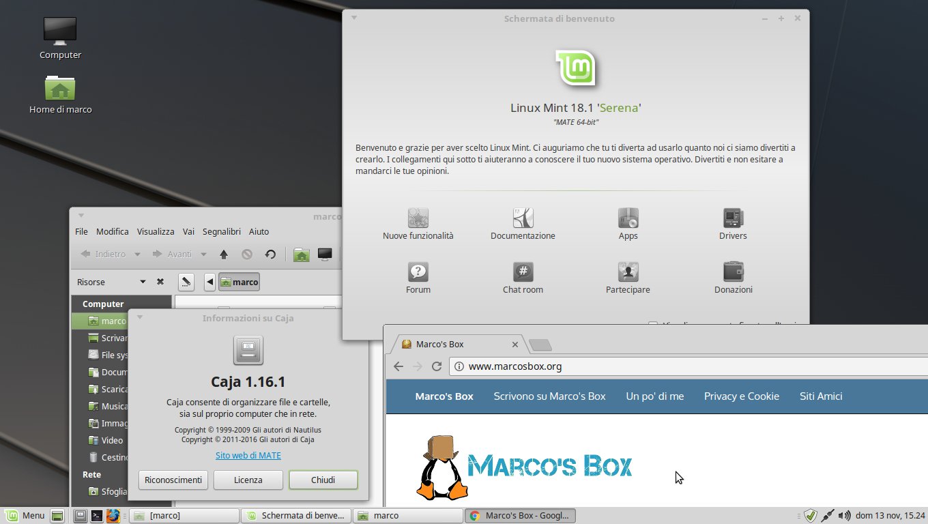Open the Risorse side pane dropdown
The image size is (928, 524).
click(143, 282)
